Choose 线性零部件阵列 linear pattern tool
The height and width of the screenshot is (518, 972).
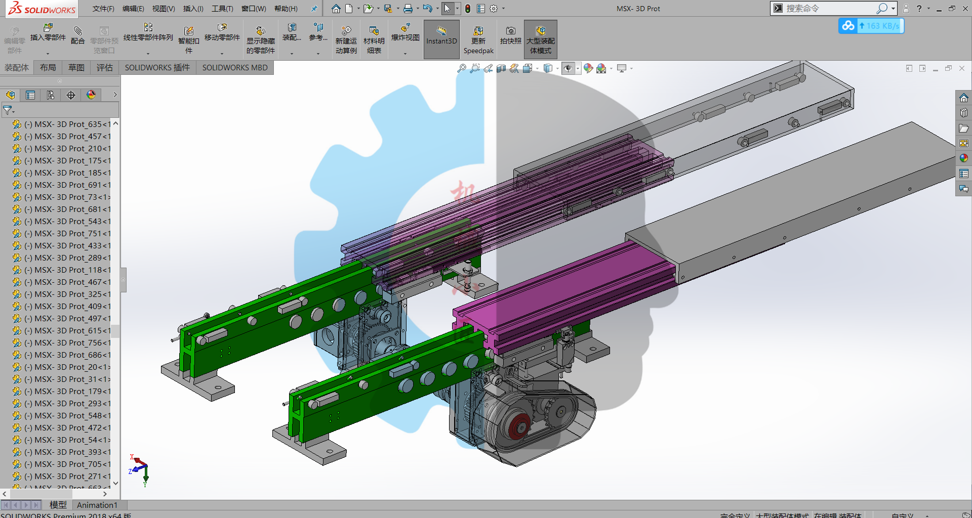tap(148, 33)
